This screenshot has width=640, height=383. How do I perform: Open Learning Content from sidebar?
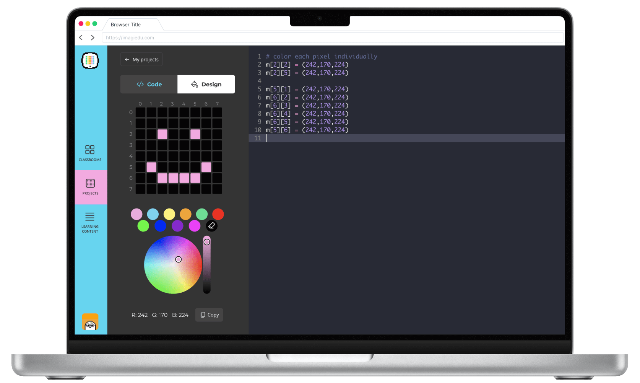pyautogui.click(x=90, y=222)
